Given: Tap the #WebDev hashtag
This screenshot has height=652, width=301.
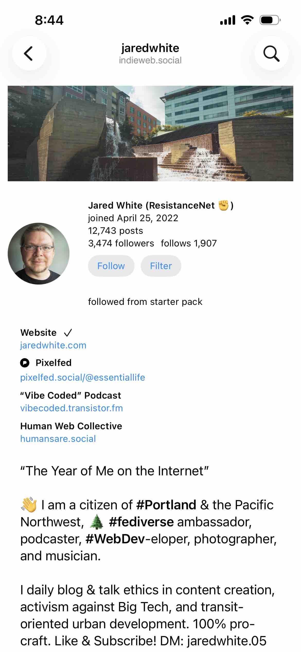Looking at the screenshot, I should [x=115, y=539].
